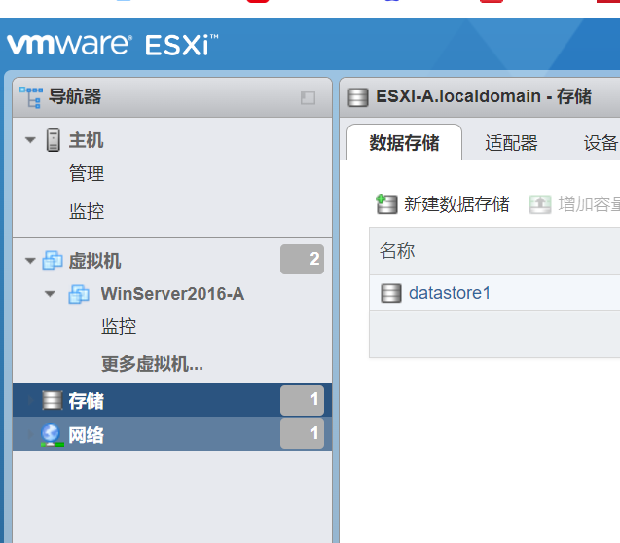Select 主机 in the navigator
Viewport: 620px width, 543px height.
coord(86,140)
